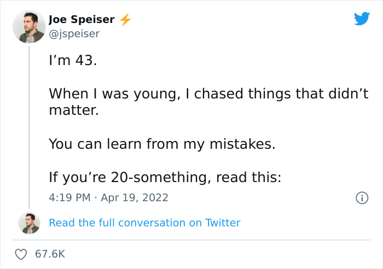
Task: Click the vertical thread line under the avatar
Action: click(29, 126)
